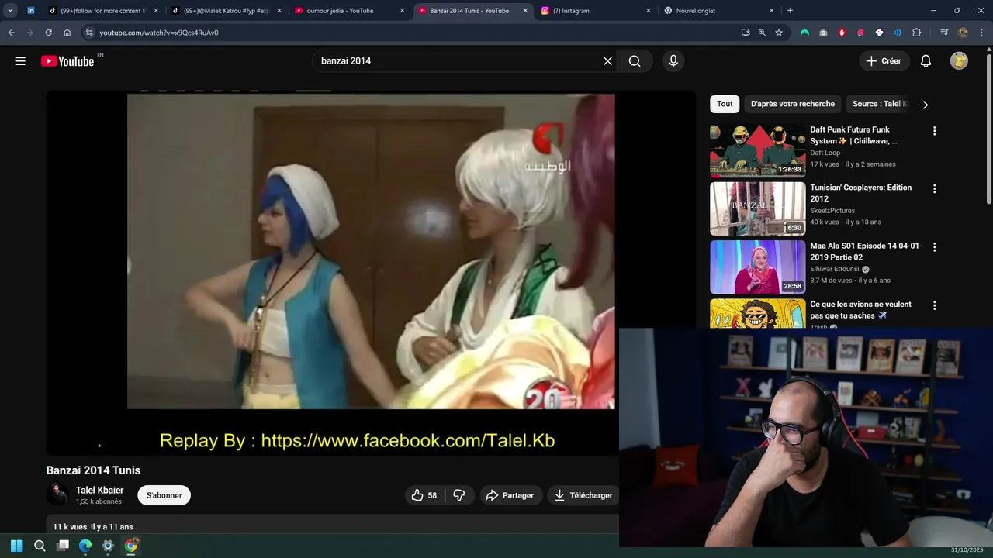Subscribe to Talel Kbaier with S'abonner
This screenshot has width=993, height=558.
tap(164, 495)
